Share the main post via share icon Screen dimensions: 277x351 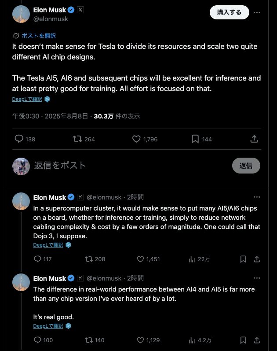click(x=254, y=139)
